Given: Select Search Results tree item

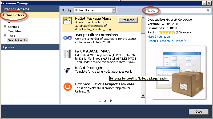Looking at the screenshot, I should pos(18,40).
